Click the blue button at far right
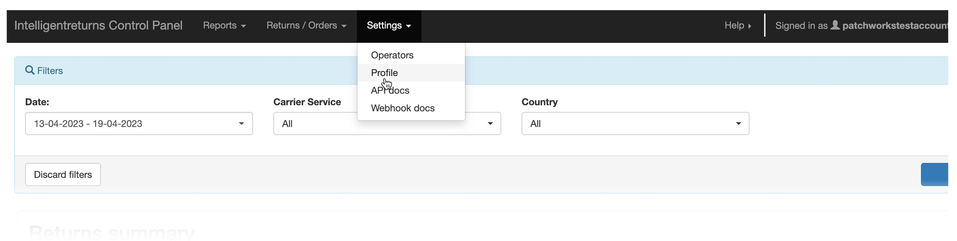The height and width of the screenshot is (241, 957). pos(935,175)
